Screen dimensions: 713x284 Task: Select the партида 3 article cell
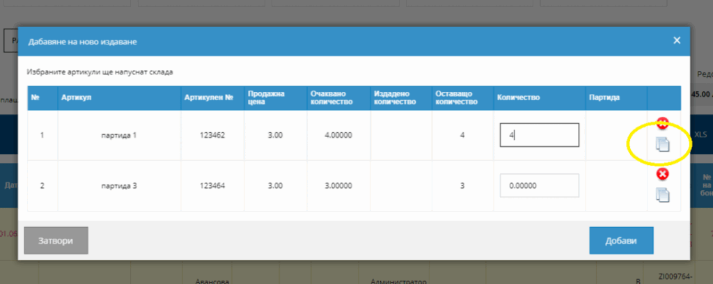pyautogui.click(x=118, y=186)
